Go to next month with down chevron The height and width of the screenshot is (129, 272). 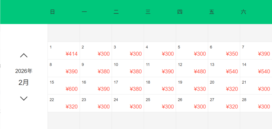24,98
